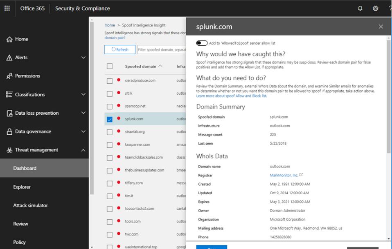This screenshot has width=392, height=249.
Task: Click the Alerts warning triangle icon
Action: click(9, 58)
